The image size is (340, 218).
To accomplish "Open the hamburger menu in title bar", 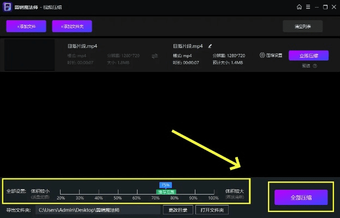I will coord(308,7).
